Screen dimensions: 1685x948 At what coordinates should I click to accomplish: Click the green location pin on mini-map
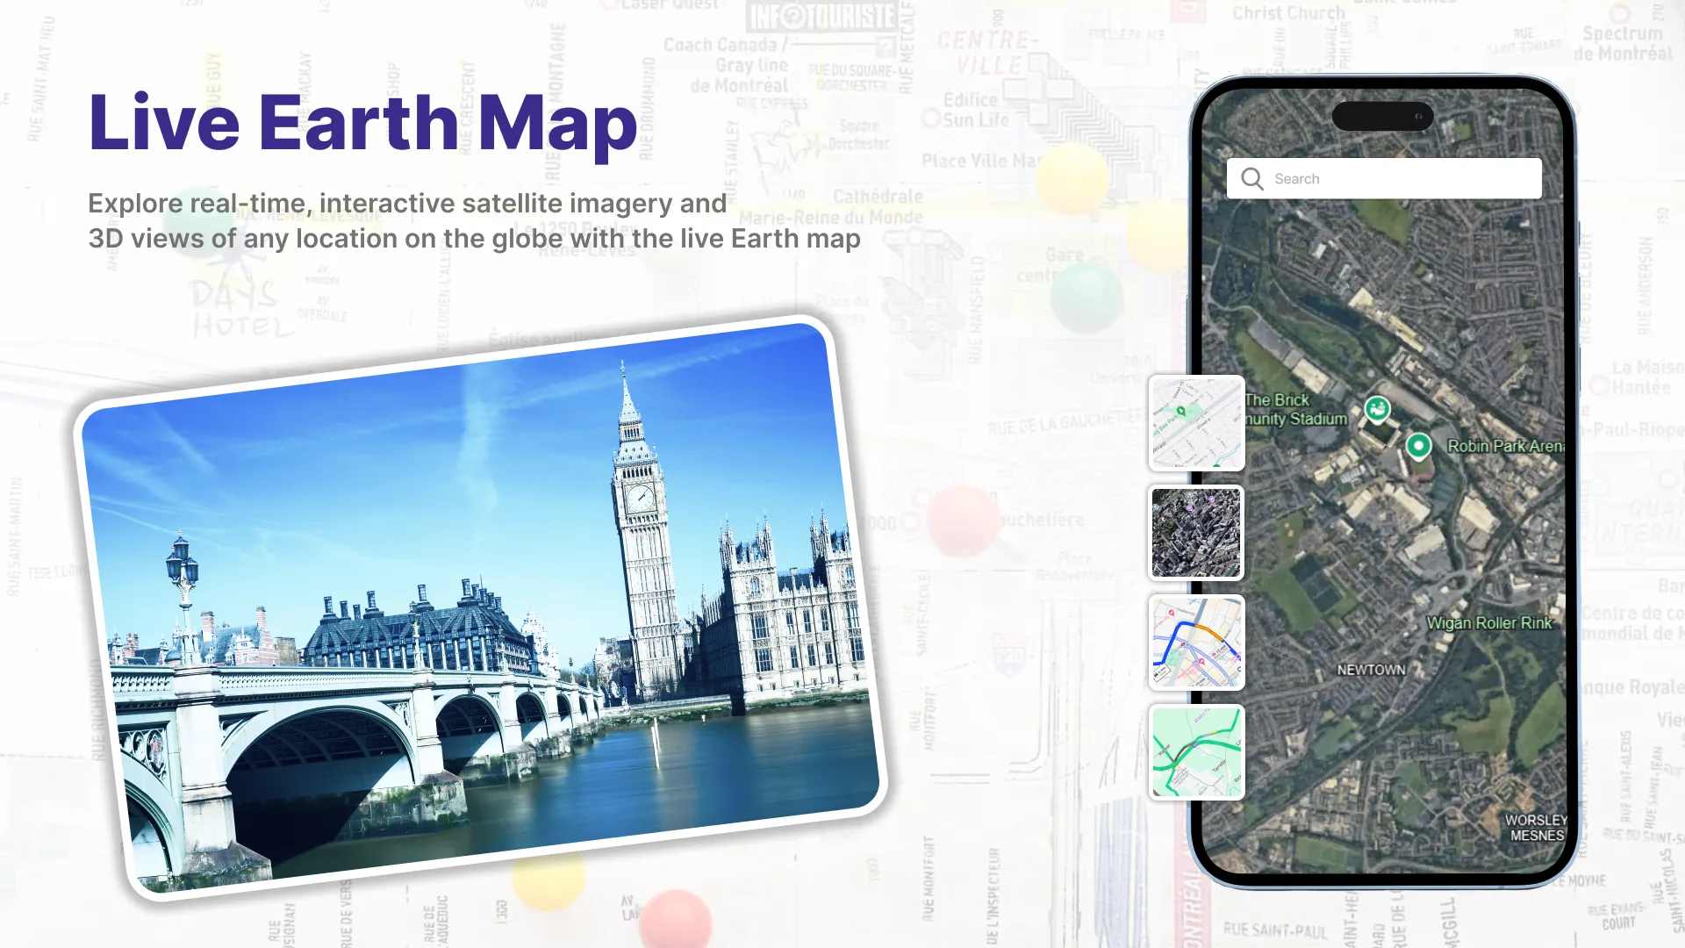1181,412
